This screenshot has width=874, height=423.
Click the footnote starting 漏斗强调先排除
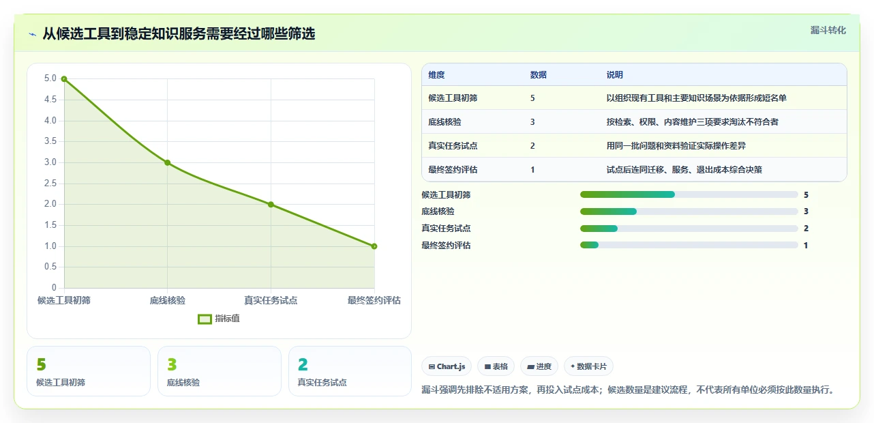pyautogui.click(x=628, y=390)
